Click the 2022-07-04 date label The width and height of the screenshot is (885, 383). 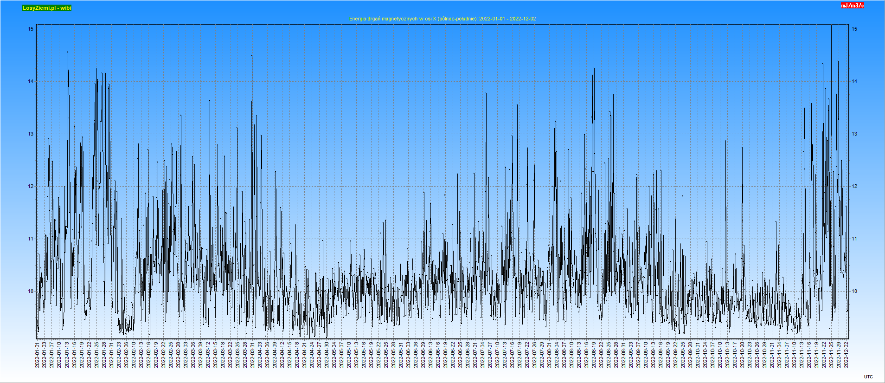(482, 355)
